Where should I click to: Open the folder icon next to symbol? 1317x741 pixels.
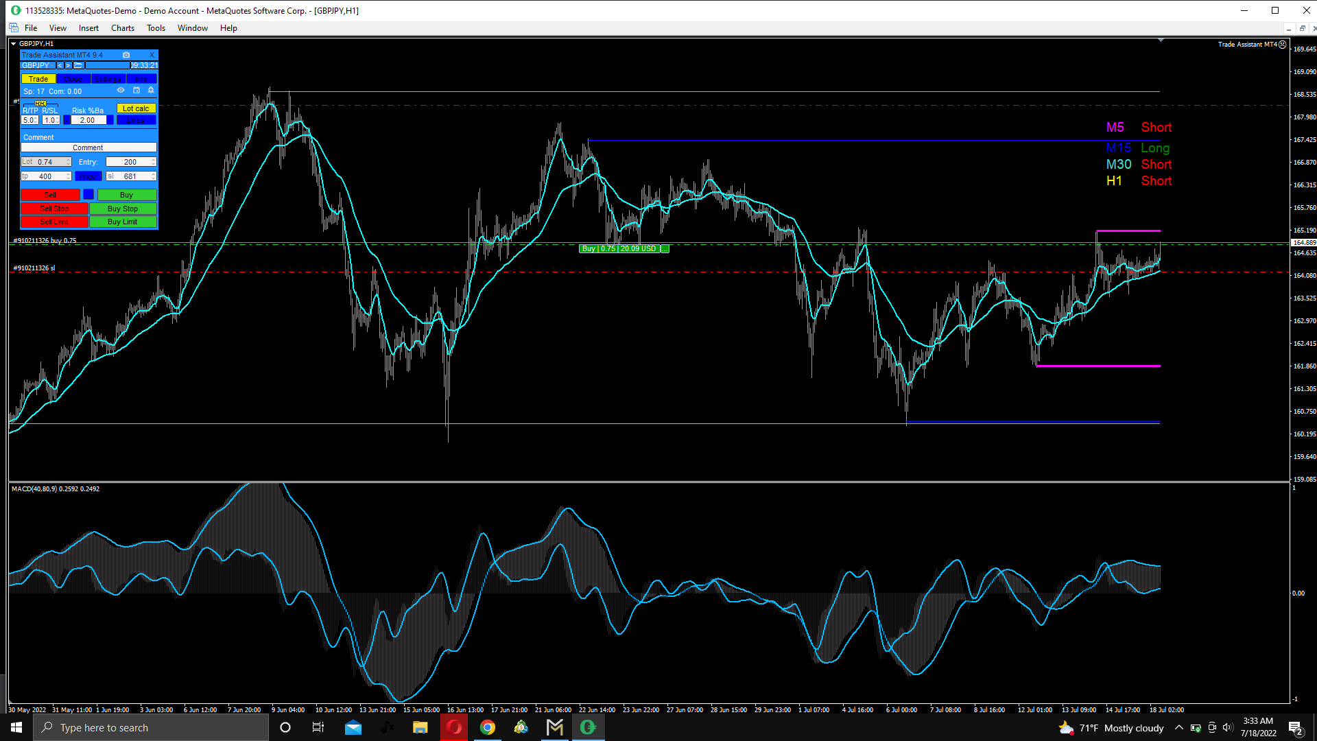[78, 66]
